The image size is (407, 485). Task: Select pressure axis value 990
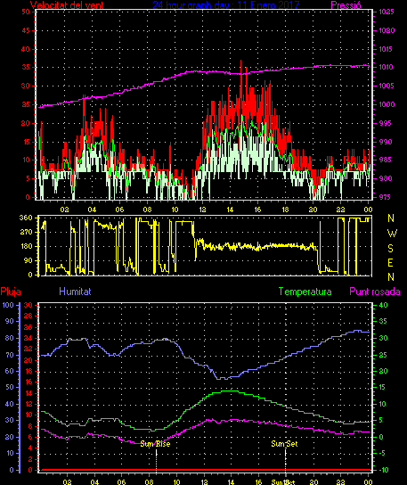pyautogui.click(x=386, y=142)
